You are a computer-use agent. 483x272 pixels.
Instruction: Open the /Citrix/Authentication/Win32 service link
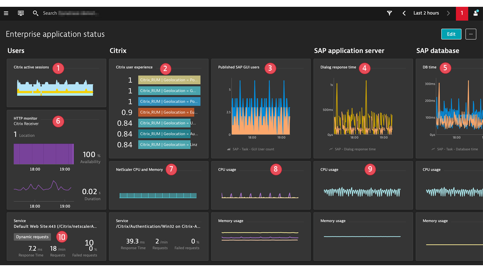point(158,227)
